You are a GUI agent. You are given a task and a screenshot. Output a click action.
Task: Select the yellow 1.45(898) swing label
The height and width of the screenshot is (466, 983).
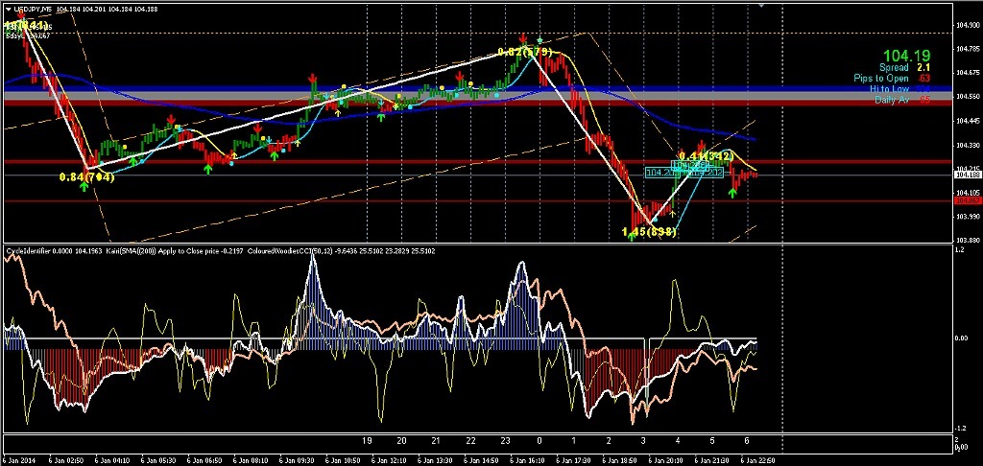(x=650, y=232)
